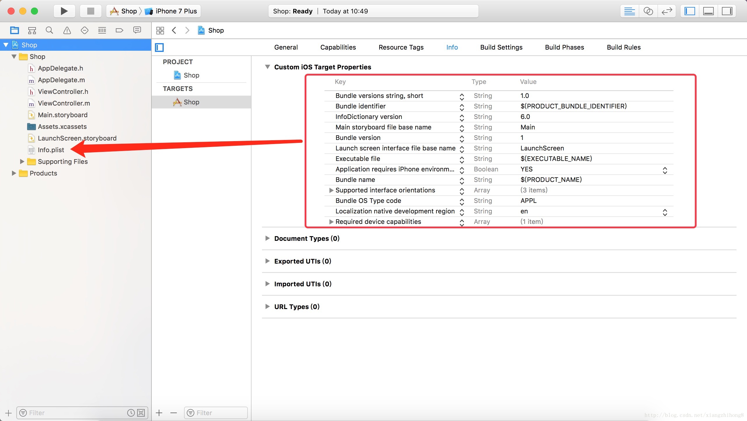Expand the Exported UTIs section
747x421 pixels.
click(267, 261)
